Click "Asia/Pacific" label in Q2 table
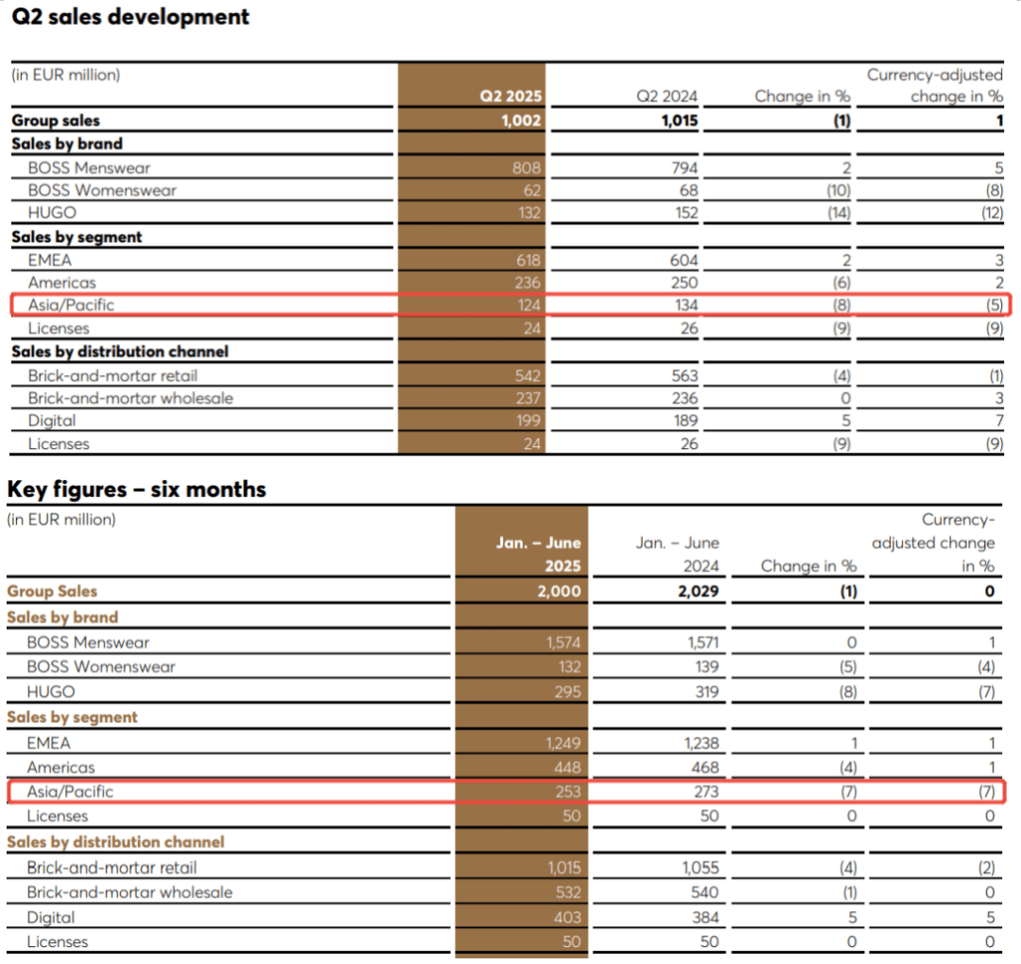 [71, 304]
